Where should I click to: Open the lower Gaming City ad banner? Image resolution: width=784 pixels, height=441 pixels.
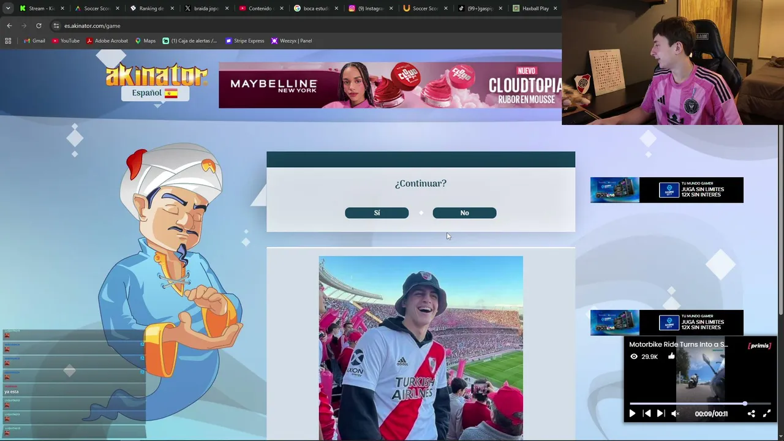coord(666,323)
